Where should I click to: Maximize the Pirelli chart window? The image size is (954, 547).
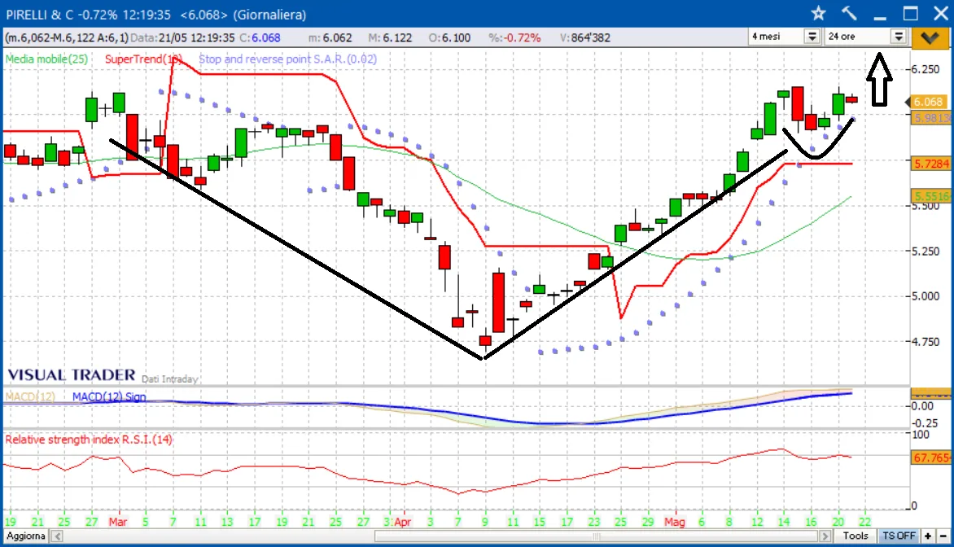tap(910, 13)
